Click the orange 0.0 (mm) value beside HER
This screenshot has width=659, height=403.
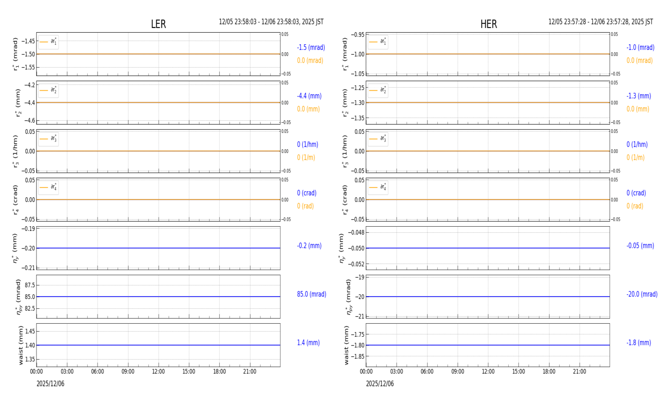638,109
